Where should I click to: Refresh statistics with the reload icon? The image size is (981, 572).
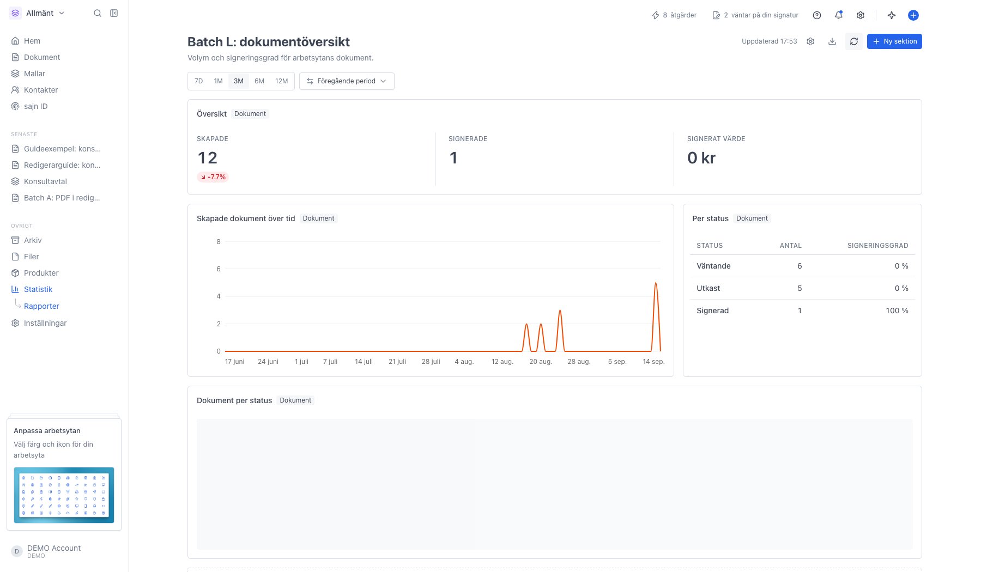854,41
